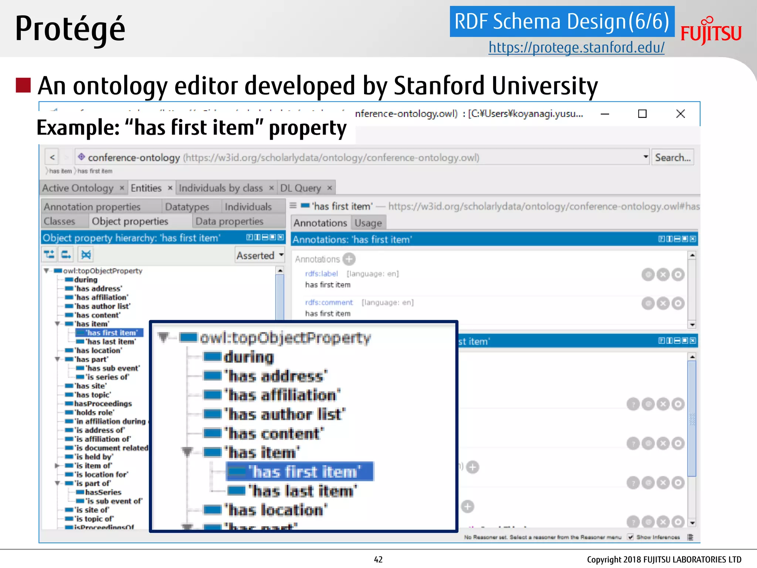This screenshot has height=568, width=757.
Task: Click the property hierarchy scroll up arrow
Action: [280, 271]
